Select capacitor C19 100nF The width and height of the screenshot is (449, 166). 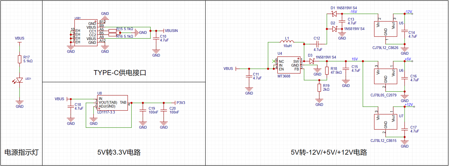[x=143, y=110]
